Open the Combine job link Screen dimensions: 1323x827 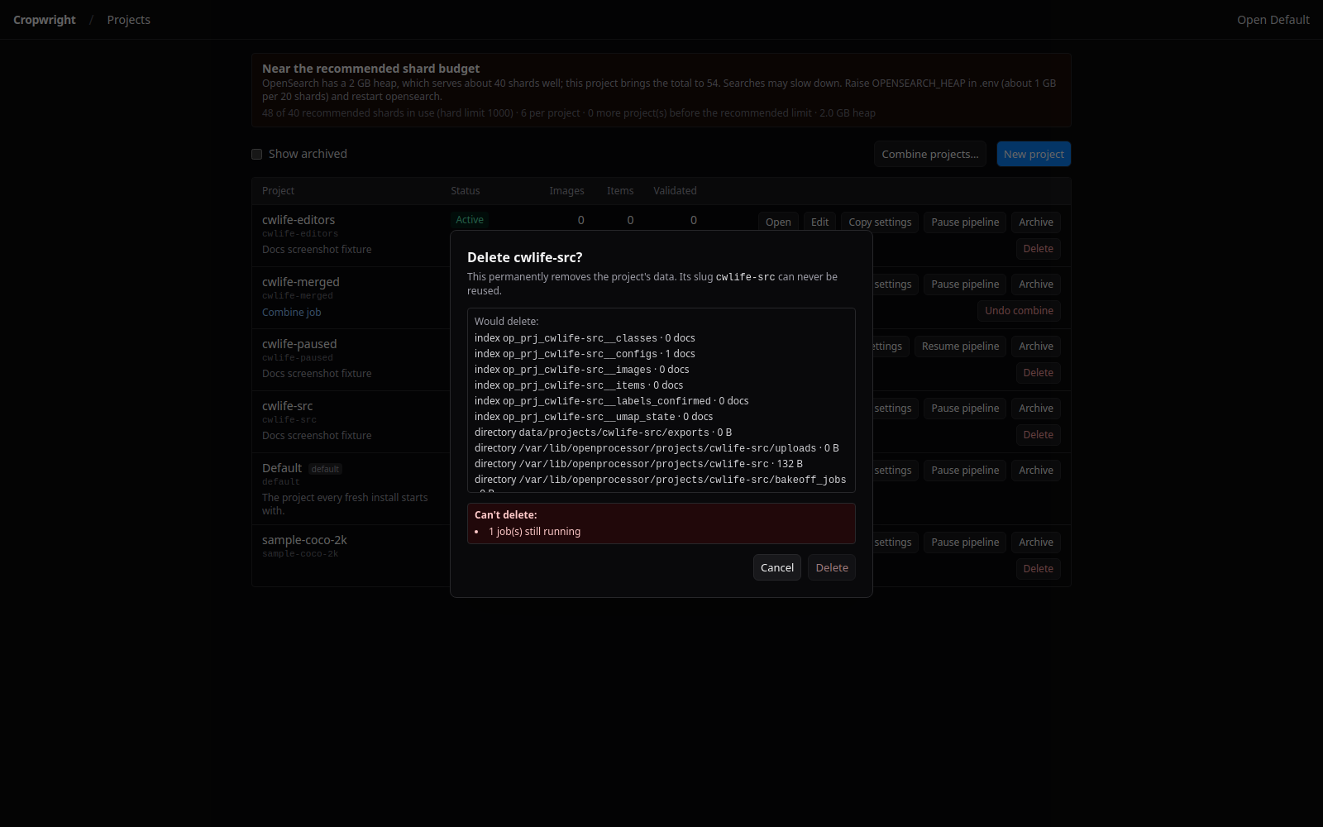click(x=291, y=312)
